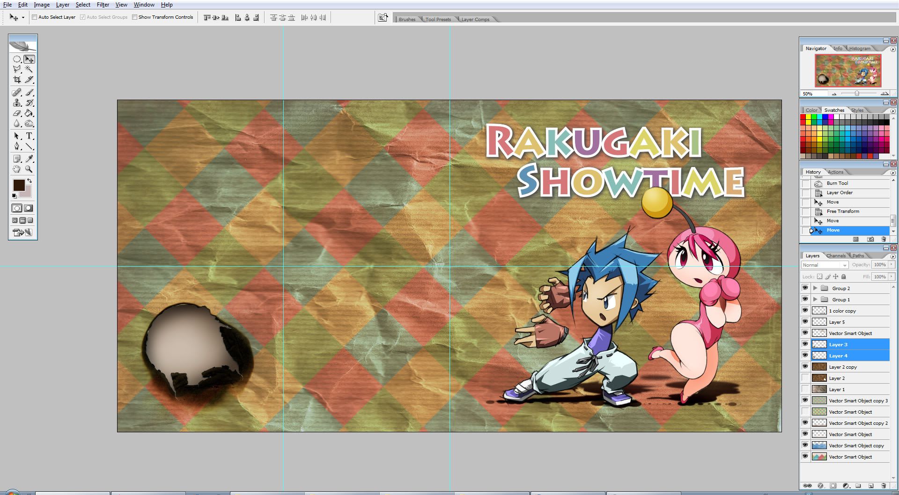Add layer mask from Layers panel
Image resolution: width=899 pixels, height=495 pixels.
click(833, 486)
